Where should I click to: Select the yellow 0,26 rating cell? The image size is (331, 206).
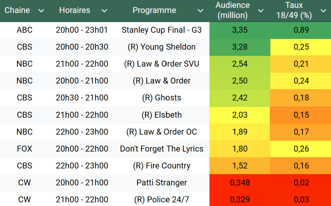(x=301, y=149)
